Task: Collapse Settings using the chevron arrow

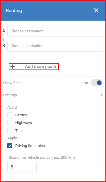Action: (x=102, y=95)
